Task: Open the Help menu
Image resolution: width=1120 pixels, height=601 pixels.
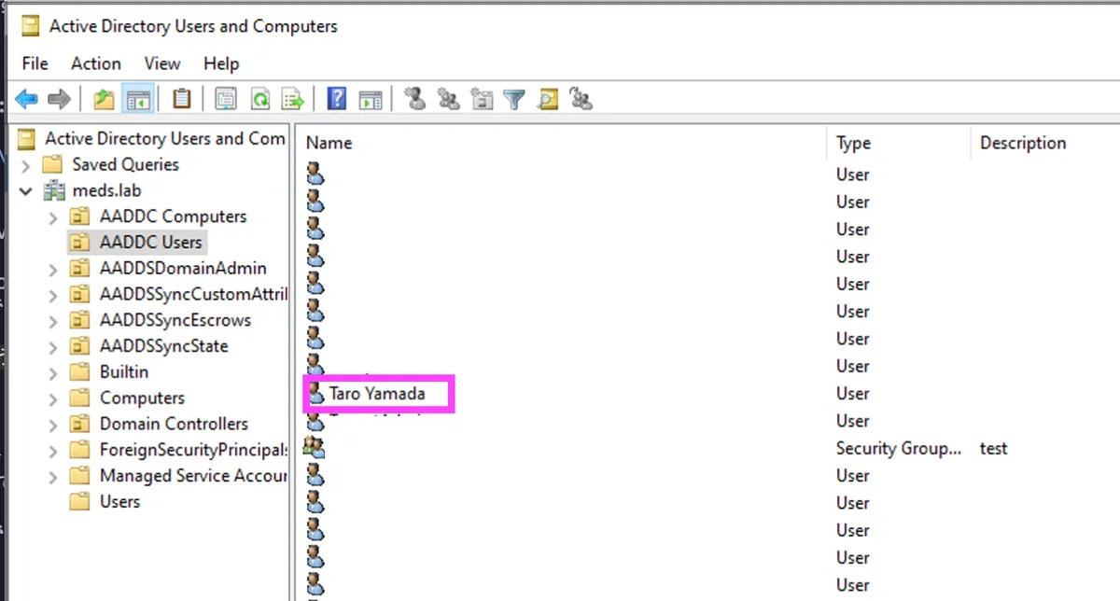Action: [221, 63]
